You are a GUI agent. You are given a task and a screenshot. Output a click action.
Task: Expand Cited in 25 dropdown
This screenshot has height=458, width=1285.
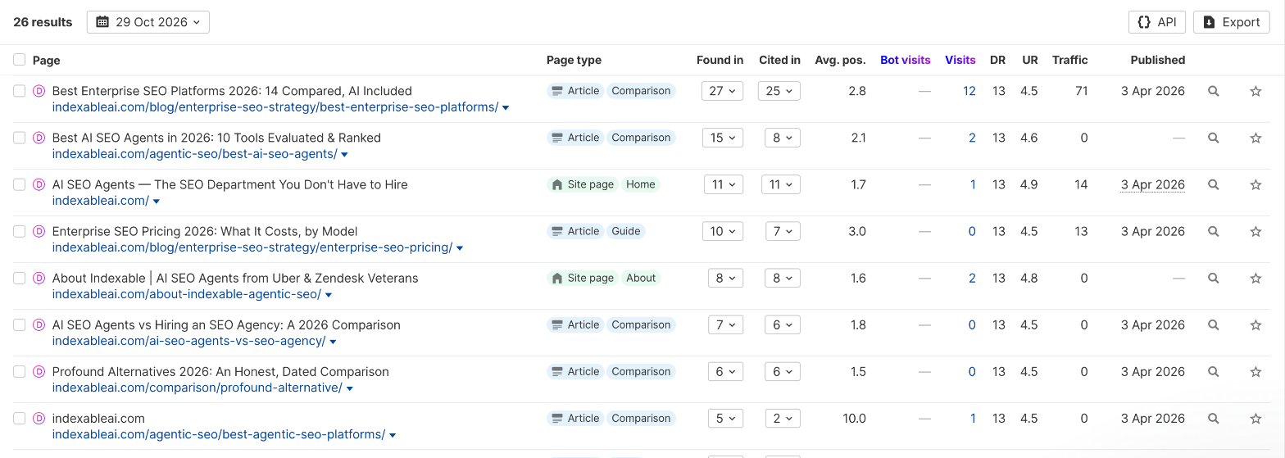click(779, 91)
